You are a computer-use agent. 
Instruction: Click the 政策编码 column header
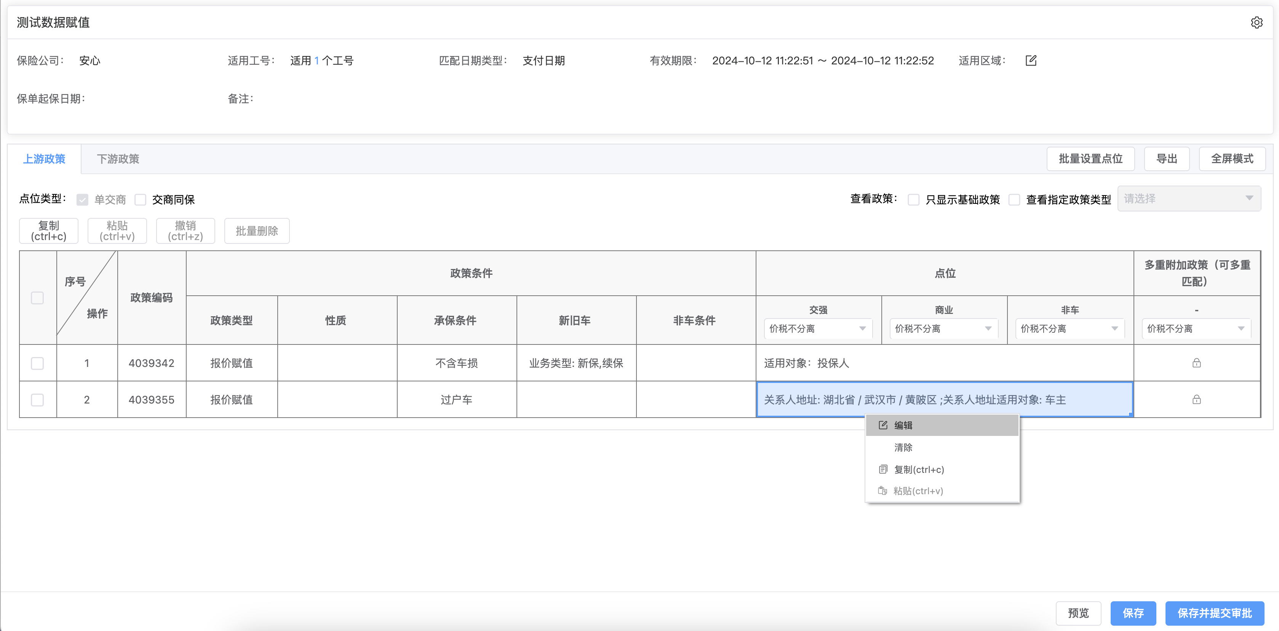(x=152, y=298)
